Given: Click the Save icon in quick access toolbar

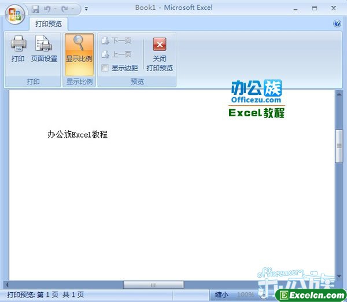Looking at the screenshot, I should (35, 9).
